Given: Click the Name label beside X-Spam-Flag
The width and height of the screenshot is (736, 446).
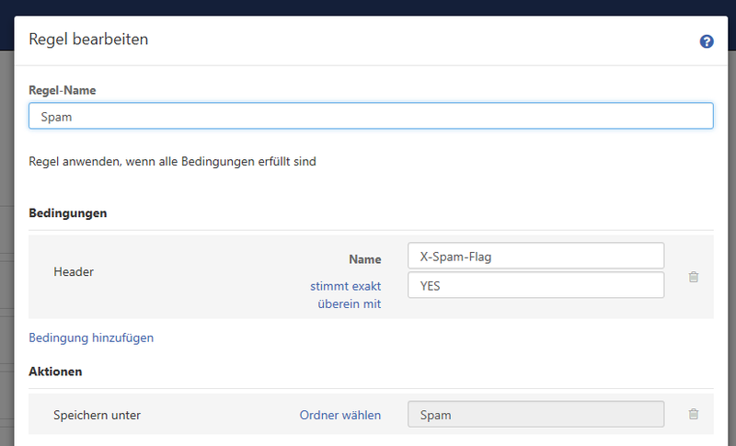Looking at the screenshot, I should (x=365, y=259).
